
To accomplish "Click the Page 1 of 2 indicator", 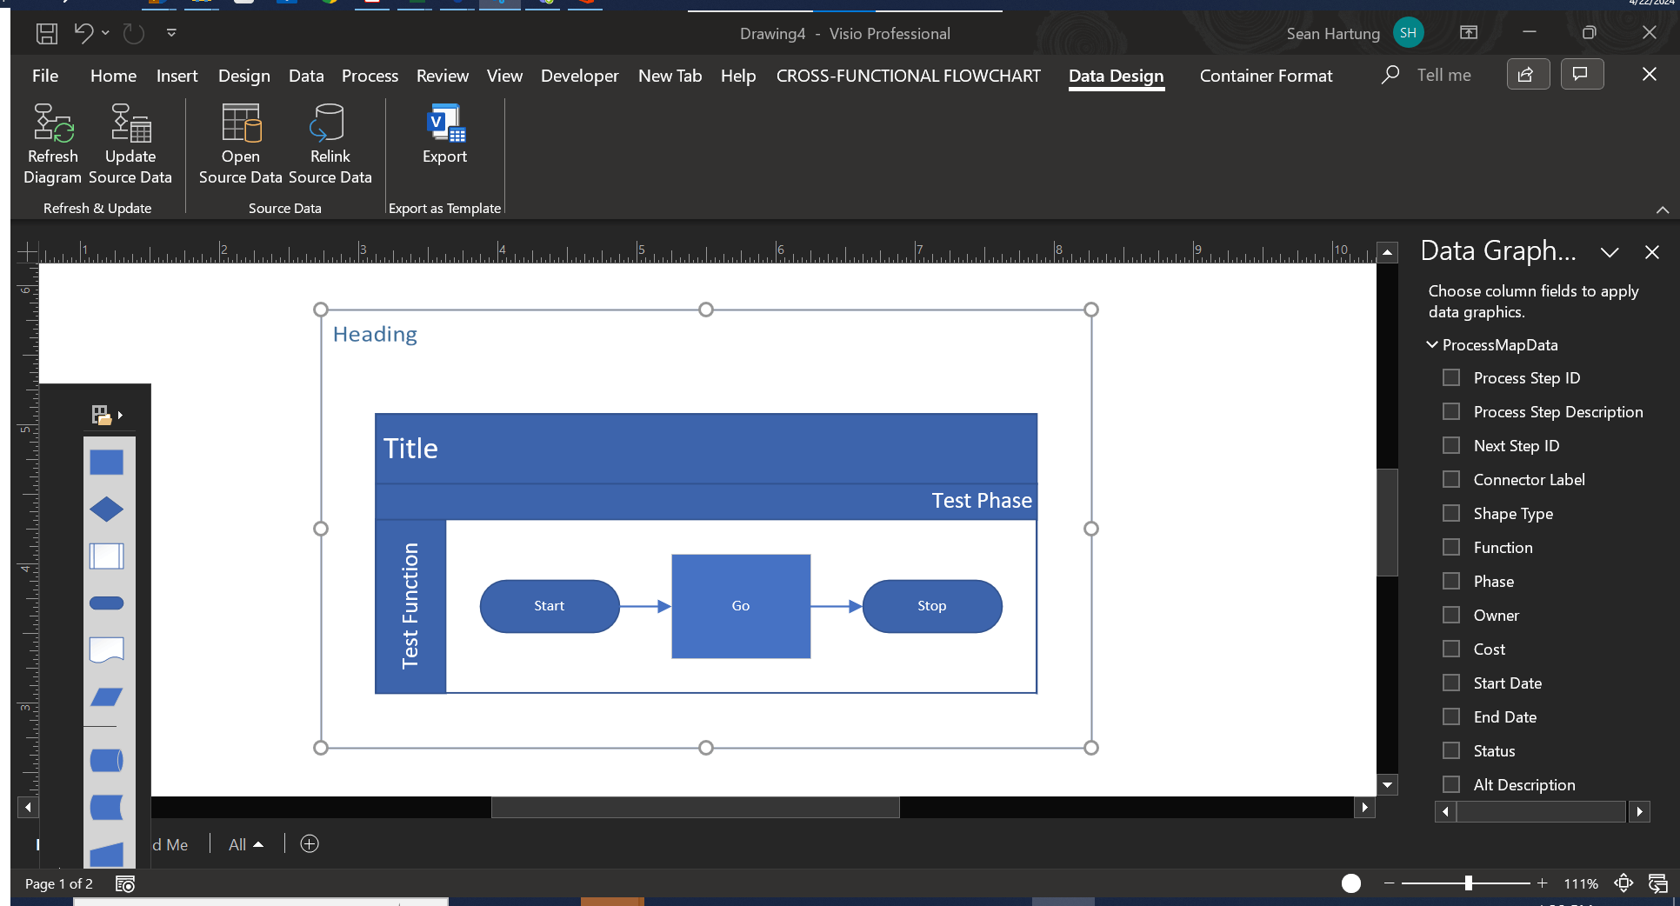I will coord(59,884).
